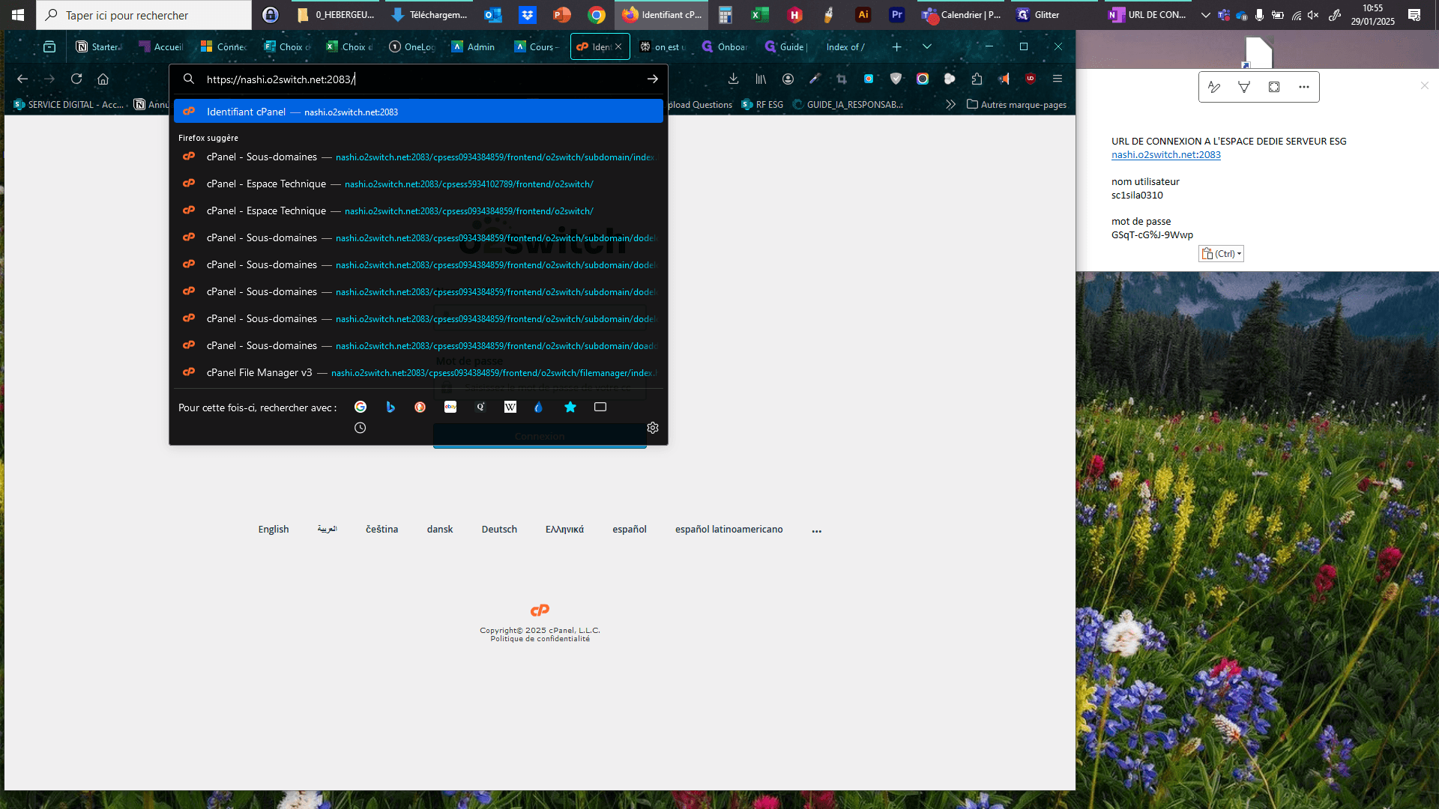
Task: Activate the eyedropper color picker extension
Action: pos(815,79)
